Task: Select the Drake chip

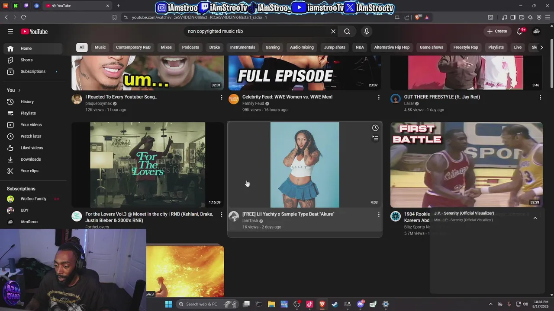Action: click(215, 47)
